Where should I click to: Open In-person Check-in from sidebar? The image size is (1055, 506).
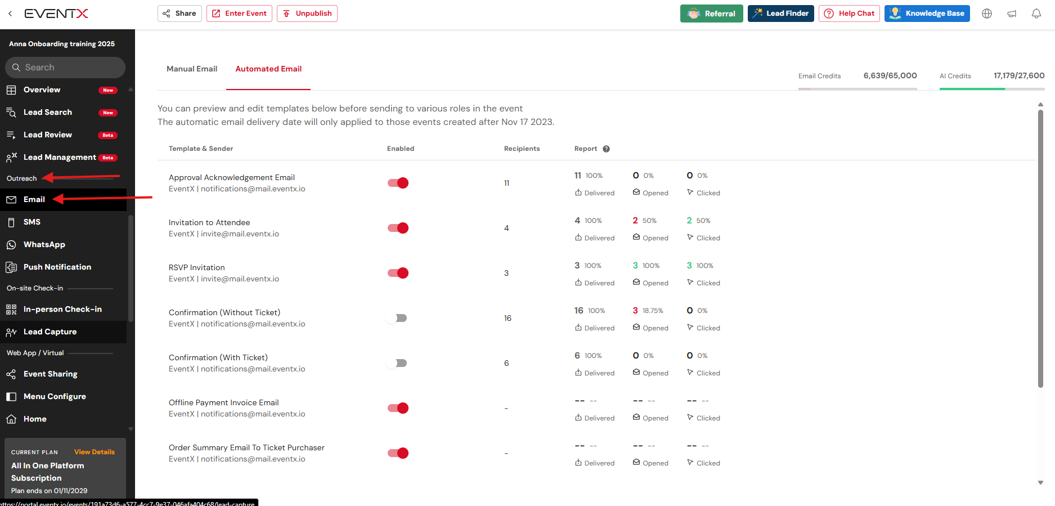[x=62, y=309]
